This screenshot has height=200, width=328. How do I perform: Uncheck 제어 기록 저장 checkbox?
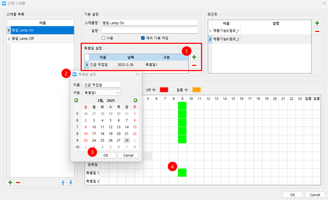(x=143, y=38)
